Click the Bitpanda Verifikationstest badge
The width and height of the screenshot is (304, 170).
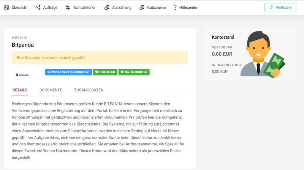pyautogui.click(x=68, y=72)
